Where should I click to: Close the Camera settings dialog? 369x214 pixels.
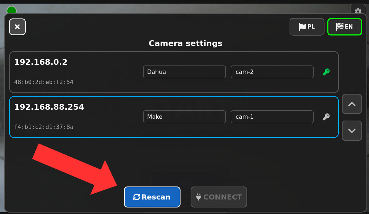coord(17,27)
